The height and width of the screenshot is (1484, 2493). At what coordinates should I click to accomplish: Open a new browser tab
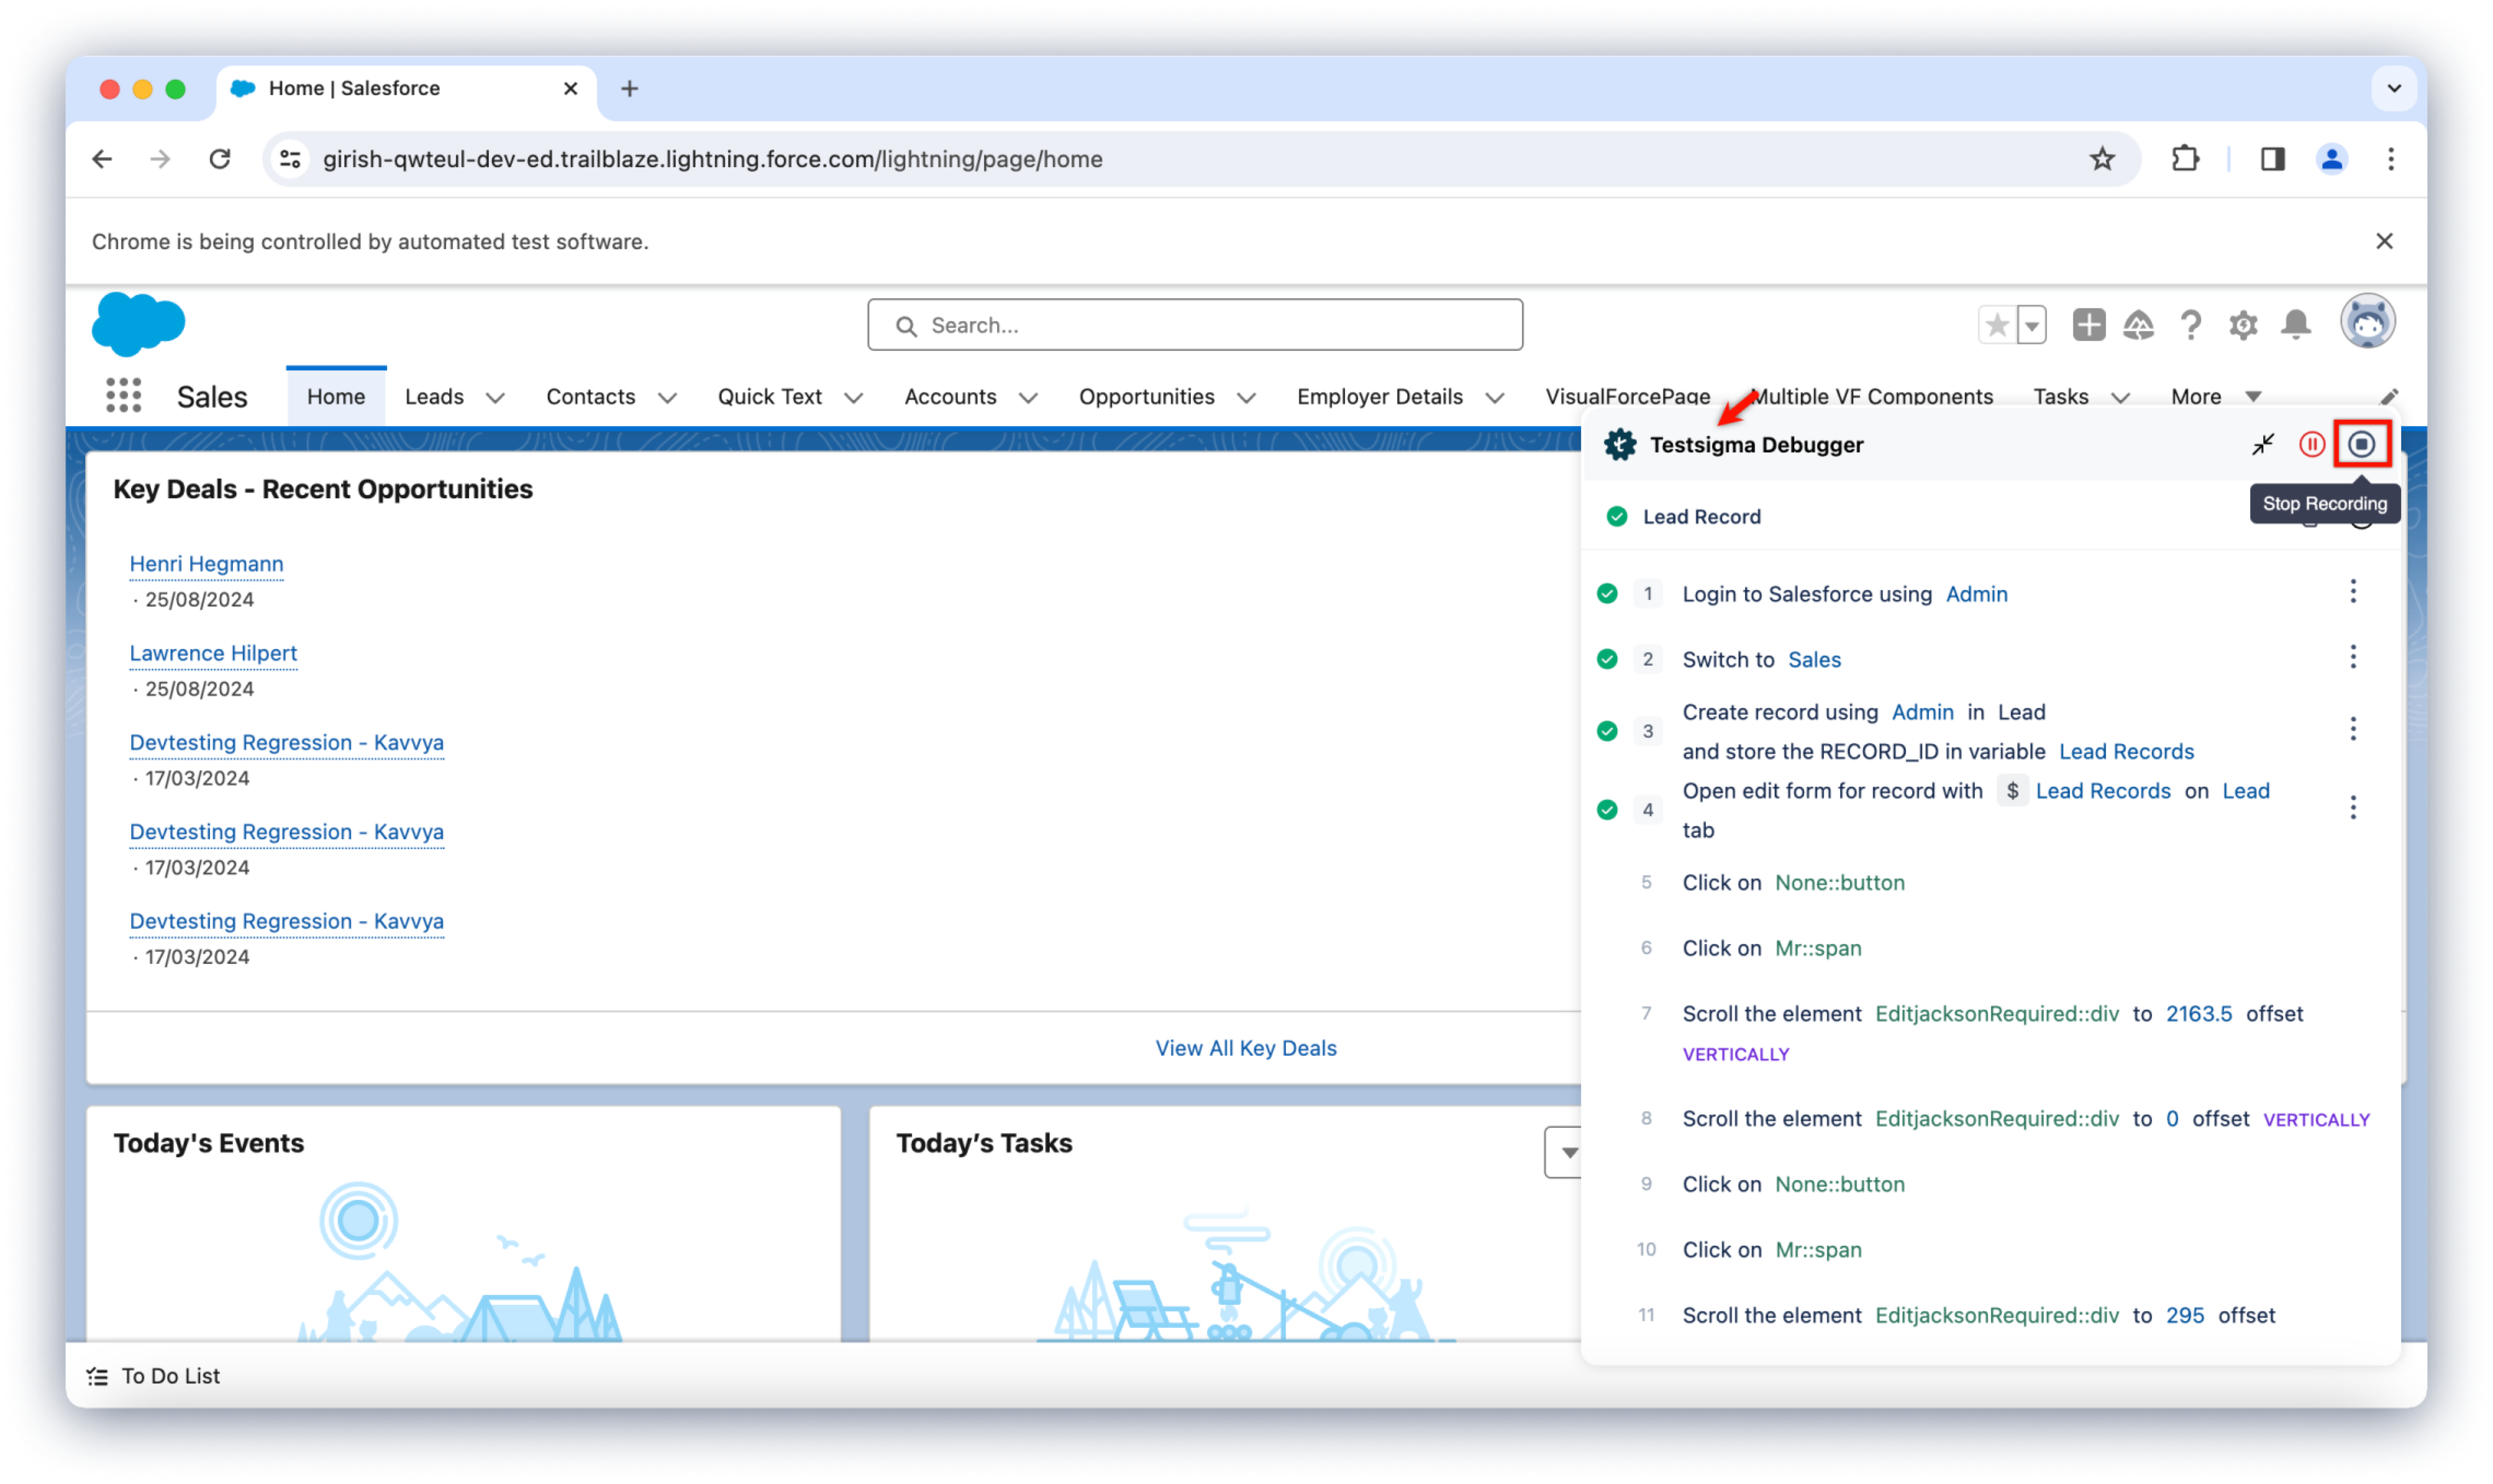click(x=629, y=89)
